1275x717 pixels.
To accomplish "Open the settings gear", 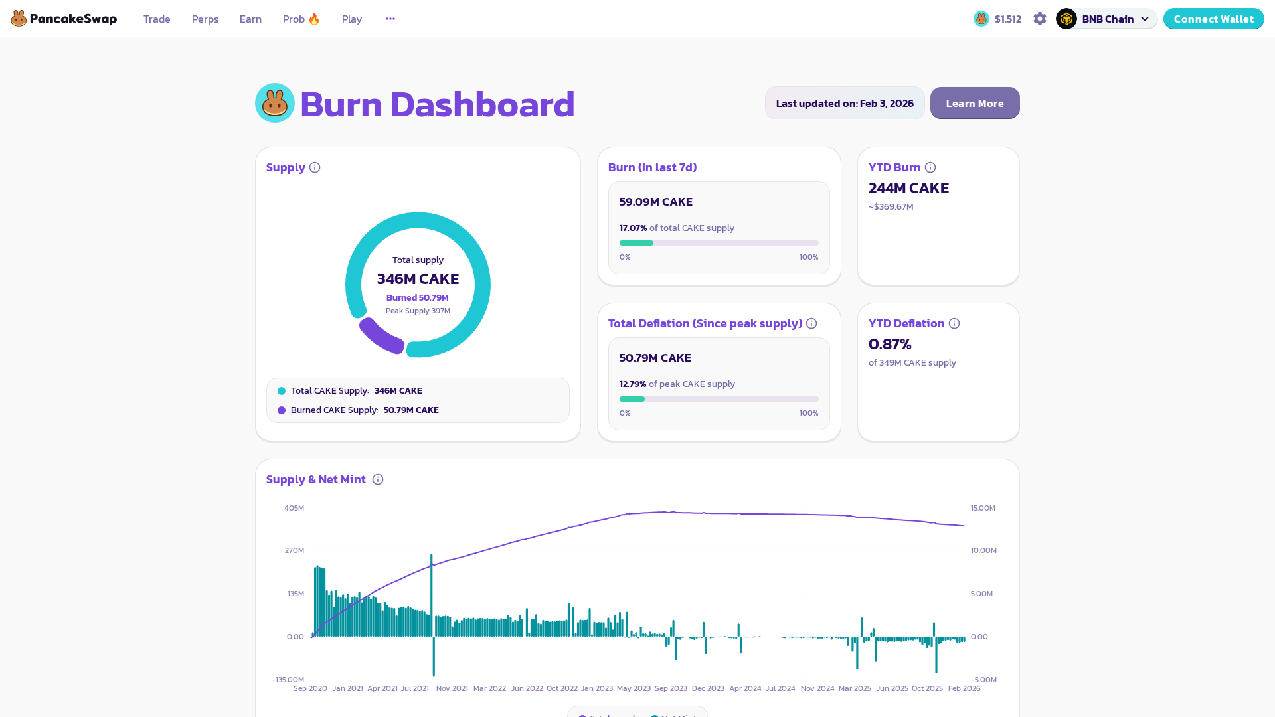I will point(1040,19).
